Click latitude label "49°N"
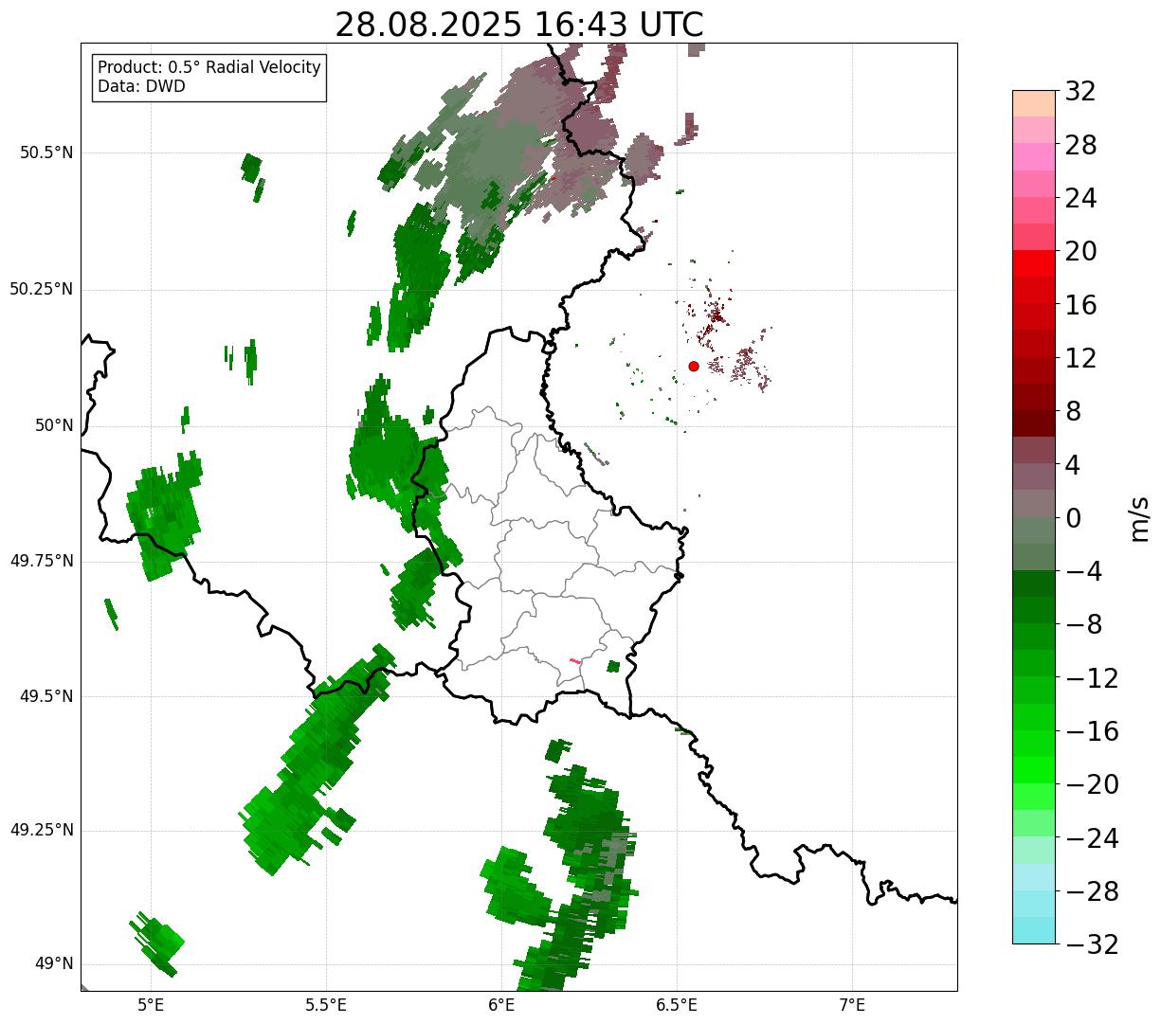 (x=55, y=964)
